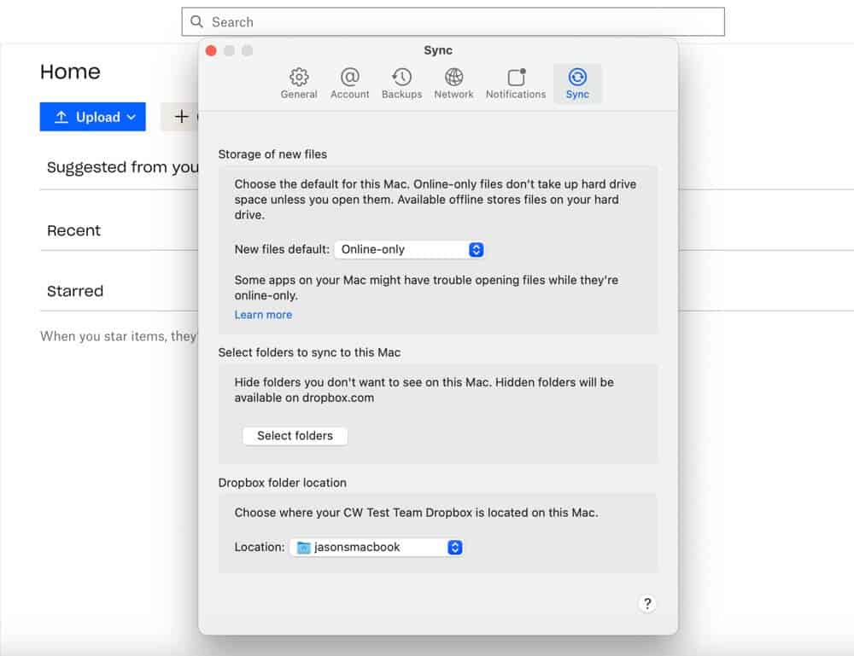854x656 pixels.
Task: Click the Select folders button
Action: tap(295, 436)
